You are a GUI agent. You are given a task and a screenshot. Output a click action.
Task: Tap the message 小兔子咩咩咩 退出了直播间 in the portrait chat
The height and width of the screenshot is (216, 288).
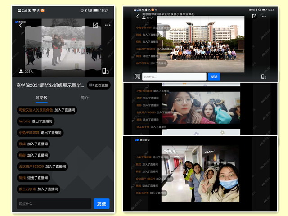point(40,133)
